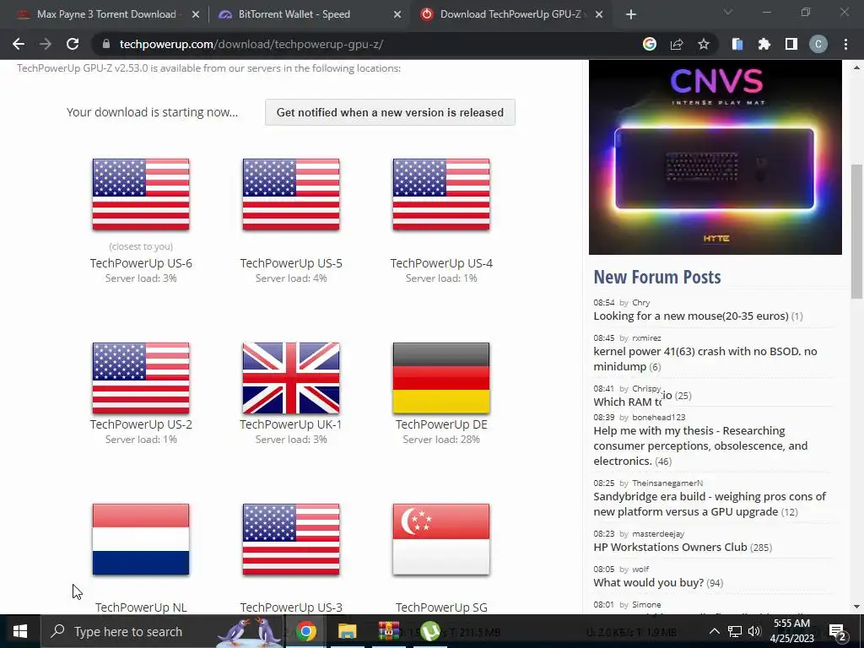
Task: Open kernel power 41(63) crash post
Action: (x=705, y=359)
